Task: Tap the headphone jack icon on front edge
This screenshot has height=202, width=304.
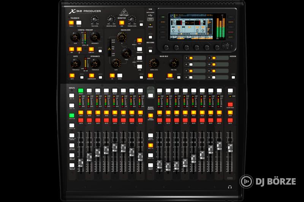Action: (230, 187)
